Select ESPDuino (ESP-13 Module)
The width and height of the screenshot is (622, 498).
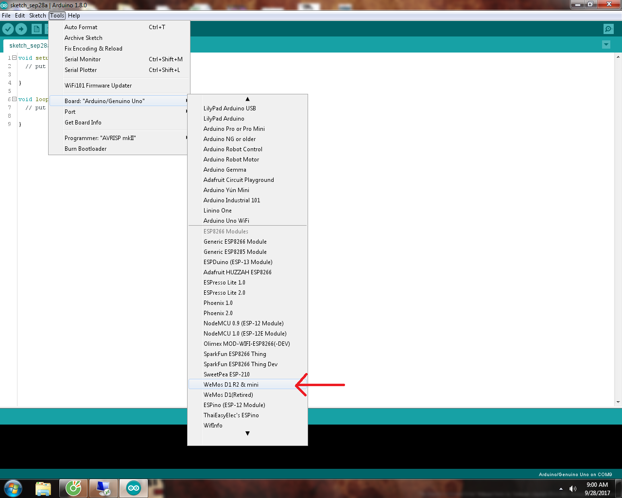pos(247,262)
